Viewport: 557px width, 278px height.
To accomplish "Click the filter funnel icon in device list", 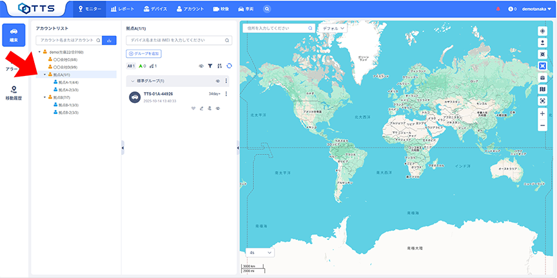I will pyautogui.click(x=210, y=66).
